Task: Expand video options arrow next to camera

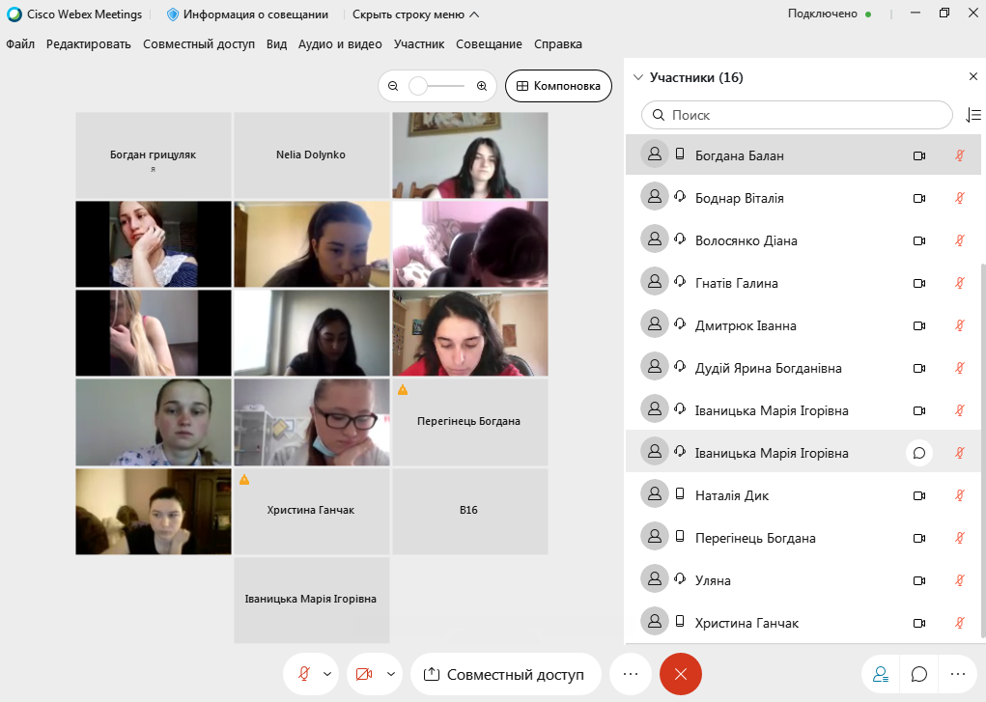Action: tap(390, 674)
